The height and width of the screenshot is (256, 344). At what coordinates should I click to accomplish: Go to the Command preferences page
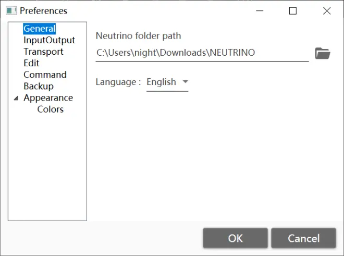(45, 75)
